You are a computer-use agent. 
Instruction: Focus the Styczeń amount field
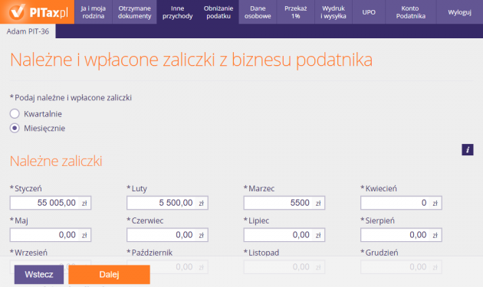(x=51, y=203)
